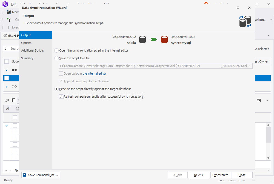
Task: Click the column layout icon in grid toolbar
Action: 13,100
